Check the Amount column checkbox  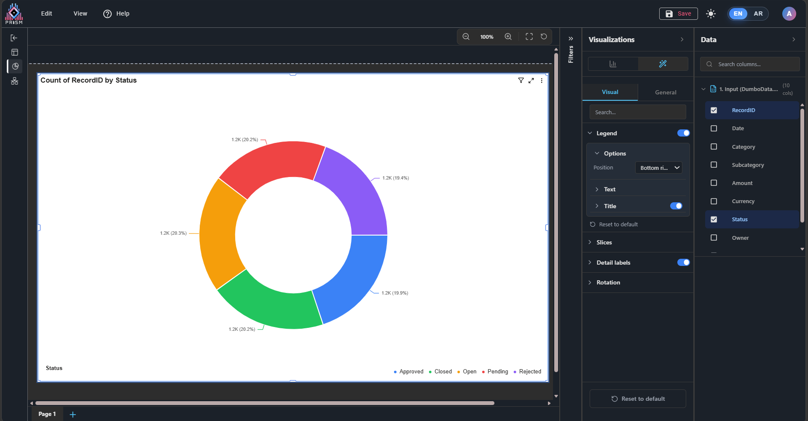click(714, 183)
